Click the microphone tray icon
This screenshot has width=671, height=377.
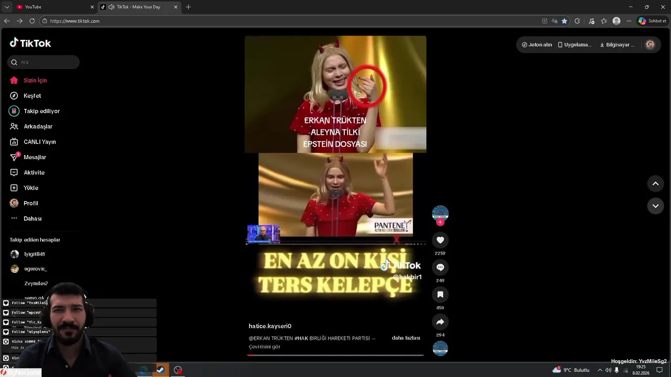coord(616,370)
